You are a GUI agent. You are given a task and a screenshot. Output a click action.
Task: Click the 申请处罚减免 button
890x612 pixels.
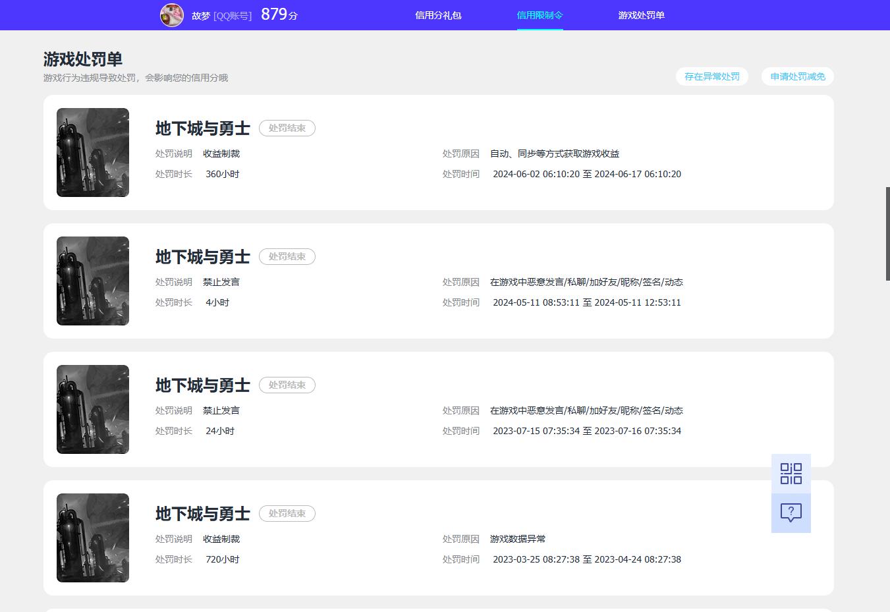(797, 76)
